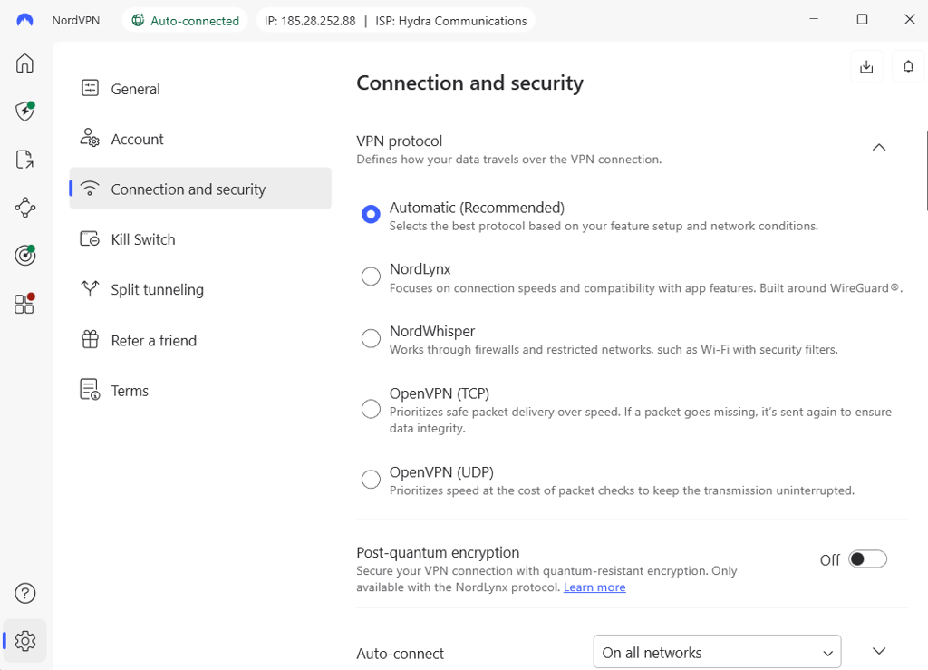
Task: Click the NordVPN title text
Action: point(76,20)
